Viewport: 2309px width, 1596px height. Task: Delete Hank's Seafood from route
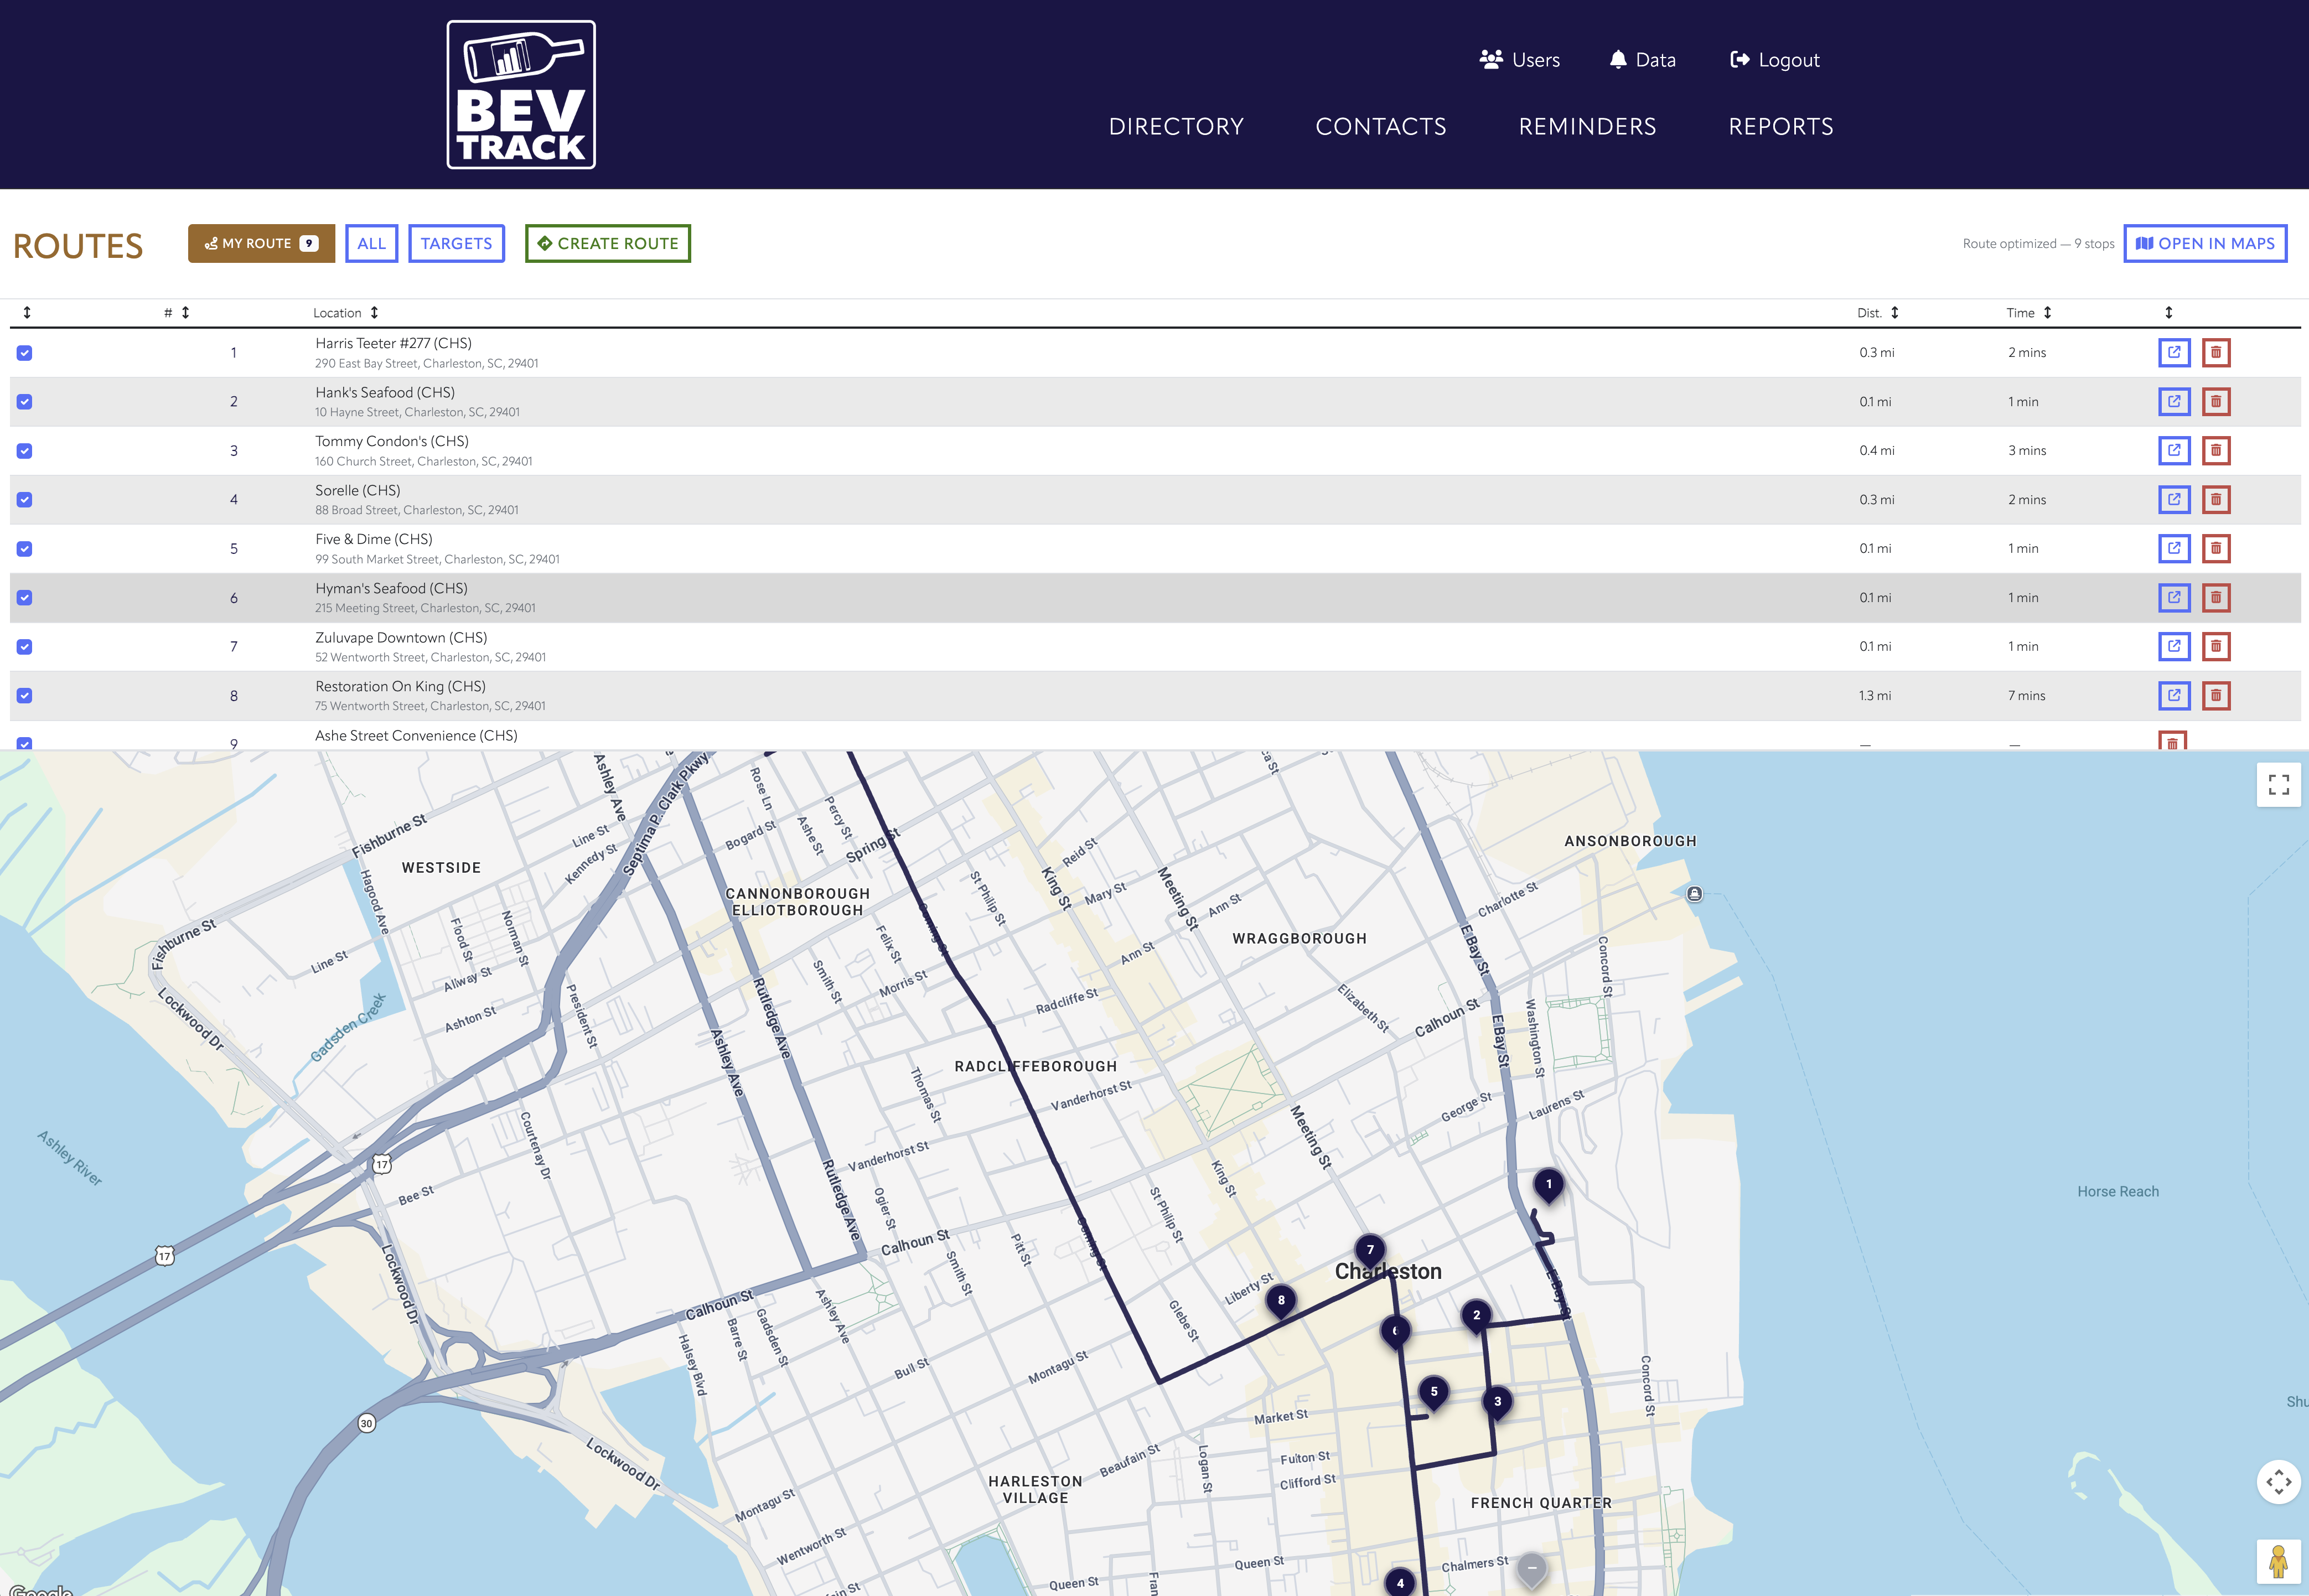click(2216, 402)
